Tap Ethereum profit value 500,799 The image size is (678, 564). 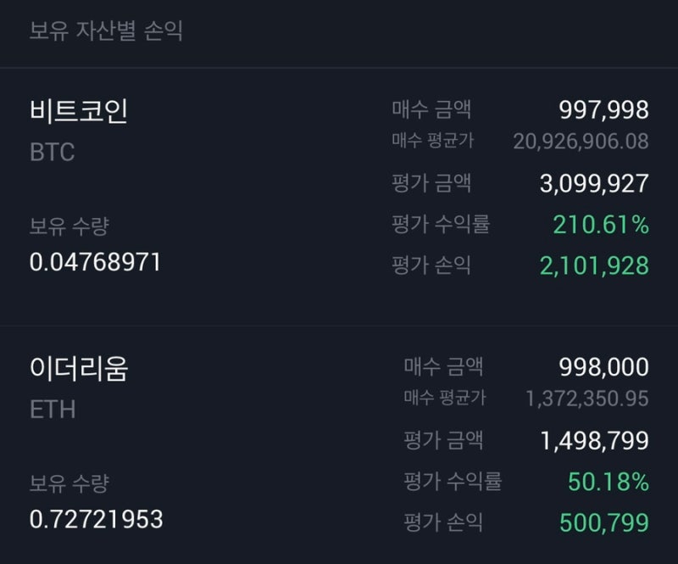604,522
